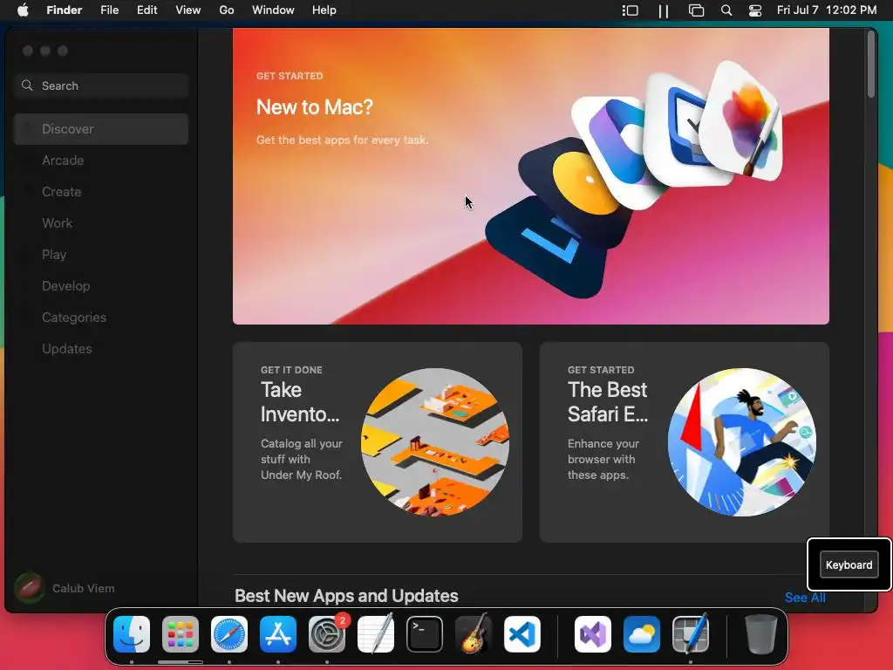The image size is (893, 670).
Task: Open the Take Inventory story card
Action: pos(377,442)
